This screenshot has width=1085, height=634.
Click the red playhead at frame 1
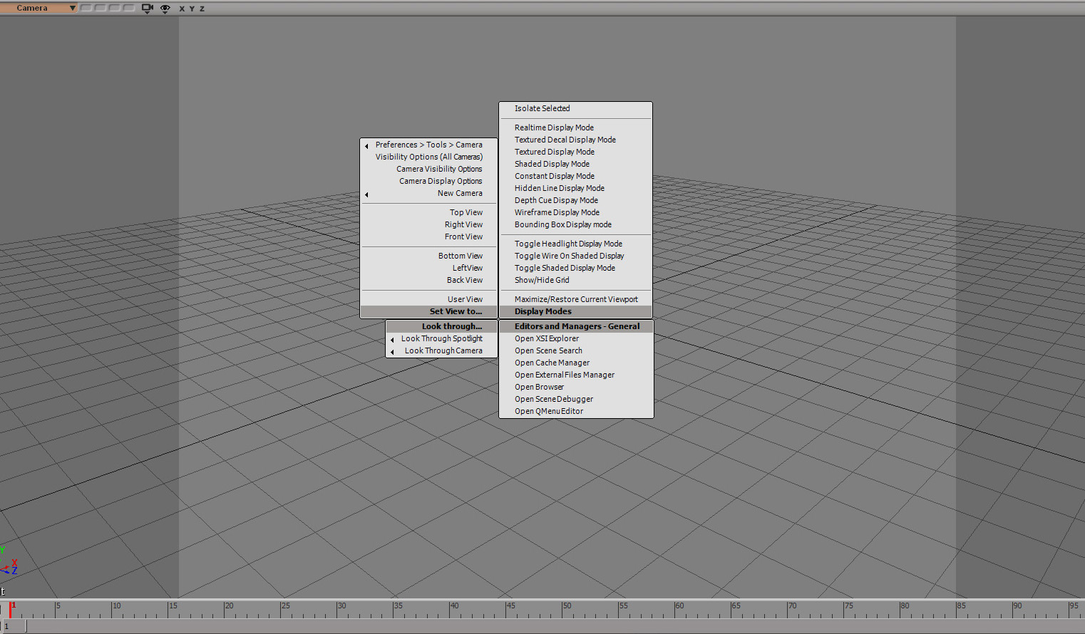click(11, 609)
